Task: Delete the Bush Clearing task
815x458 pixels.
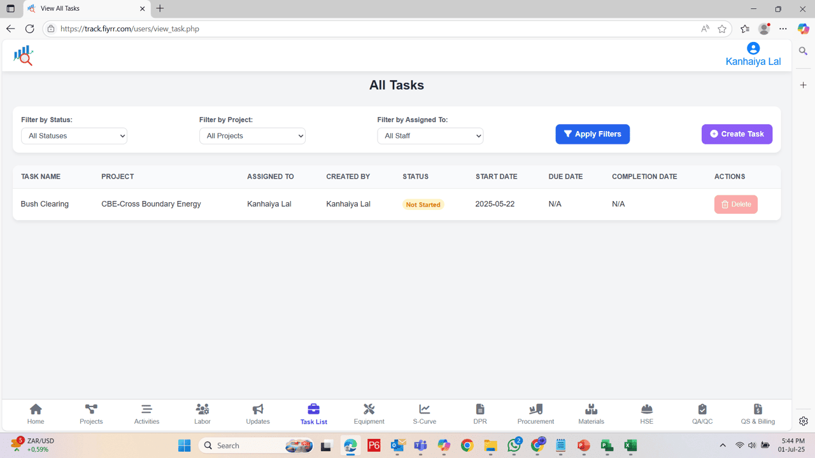Action: [735, 204]
